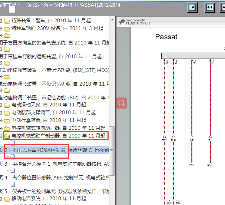Open 用于右置方向盘的安全气囊系统 entry
The image size is (225, 205).
(54, 43)
